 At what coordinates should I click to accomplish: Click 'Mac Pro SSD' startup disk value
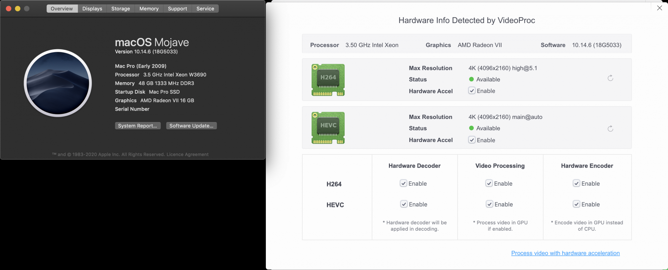pyautogui.click(x=164, y=92)
